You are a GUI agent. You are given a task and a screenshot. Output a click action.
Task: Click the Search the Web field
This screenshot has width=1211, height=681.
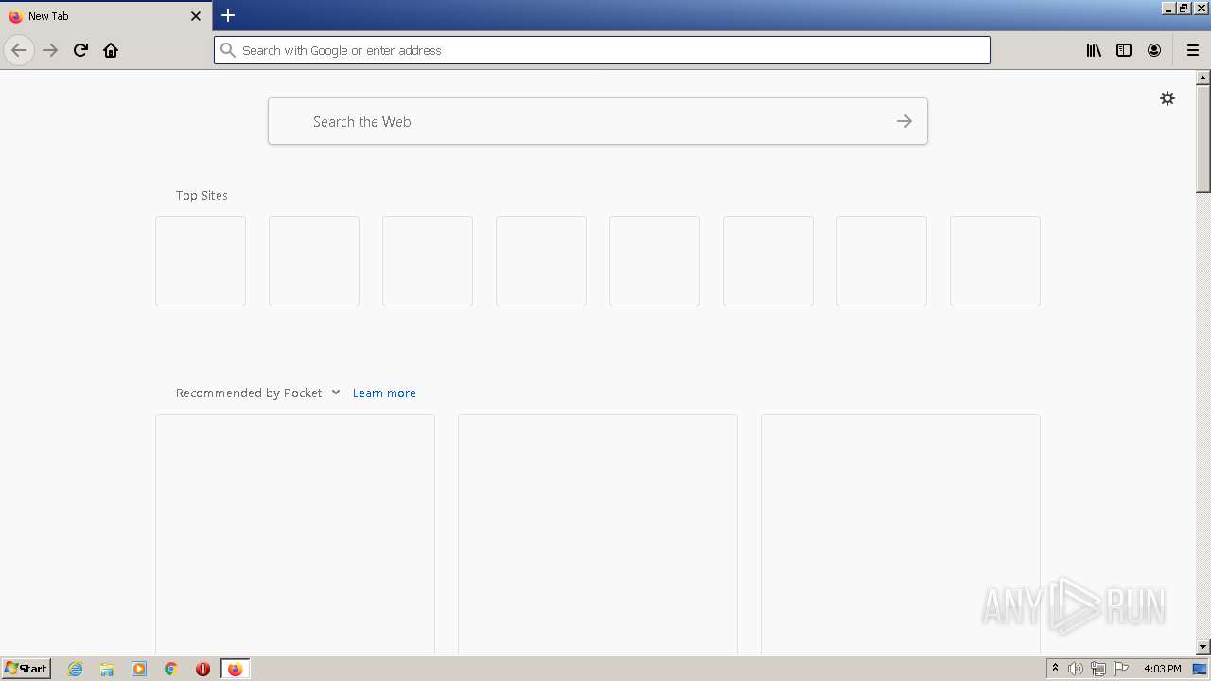click(598, 121)
